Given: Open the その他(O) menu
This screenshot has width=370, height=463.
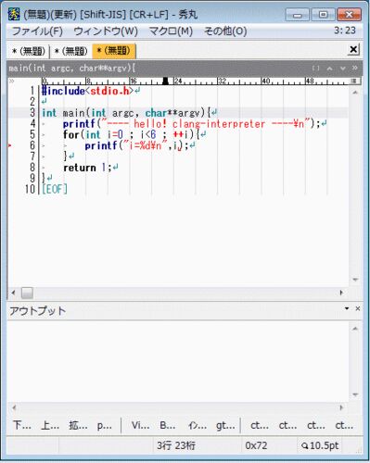Looking at the screenshot, I should point(225,31).
